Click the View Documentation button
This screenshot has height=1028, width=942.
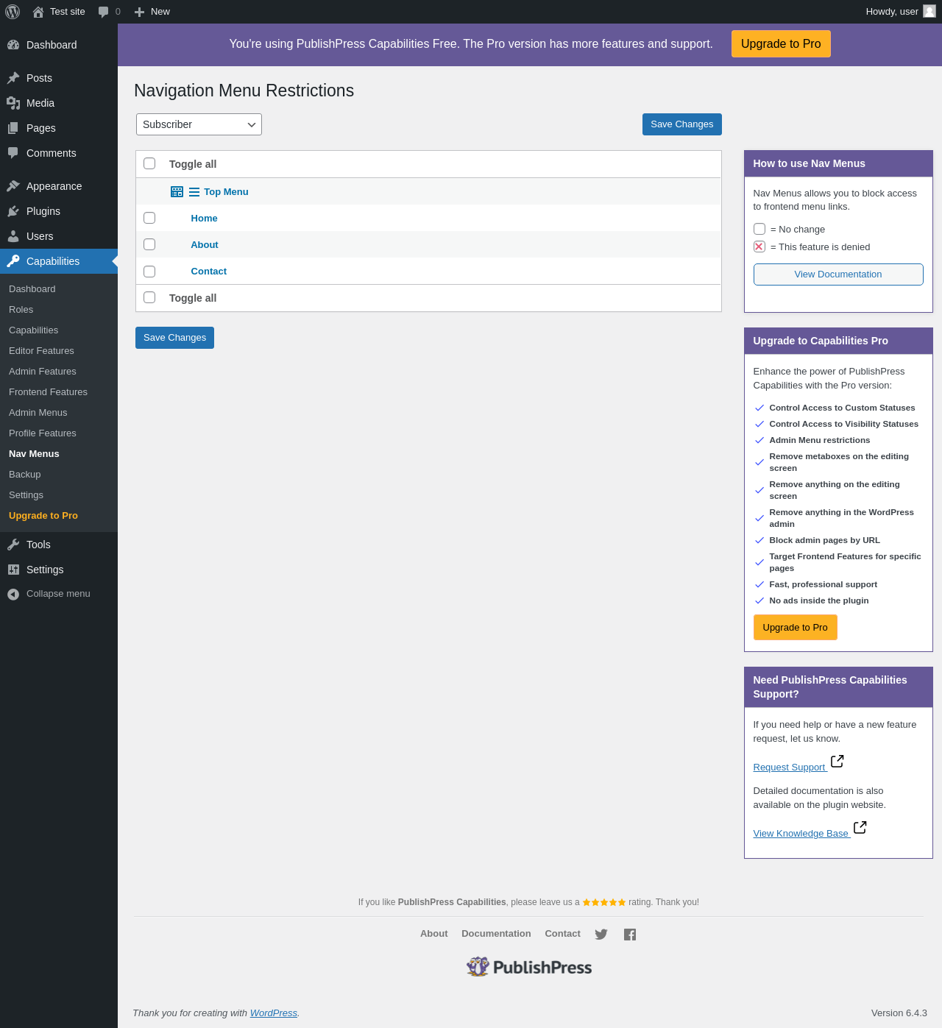838,274
